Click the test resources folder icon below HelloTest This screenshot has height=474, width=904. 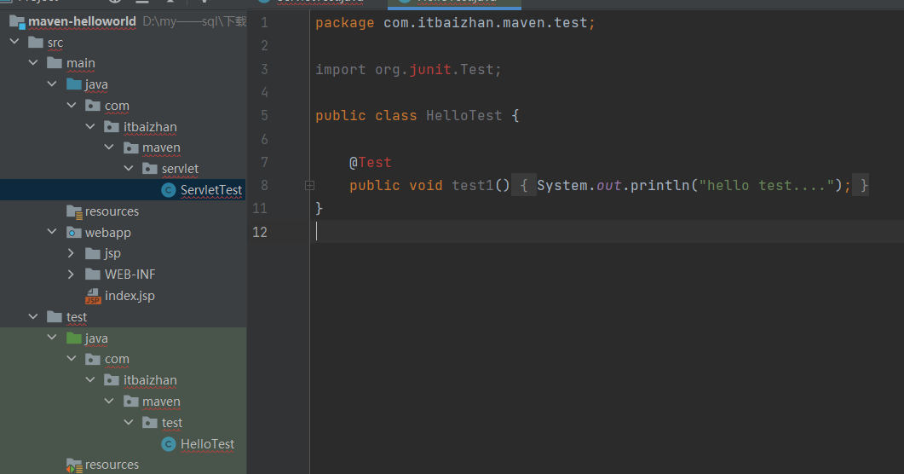pos(74,465)
